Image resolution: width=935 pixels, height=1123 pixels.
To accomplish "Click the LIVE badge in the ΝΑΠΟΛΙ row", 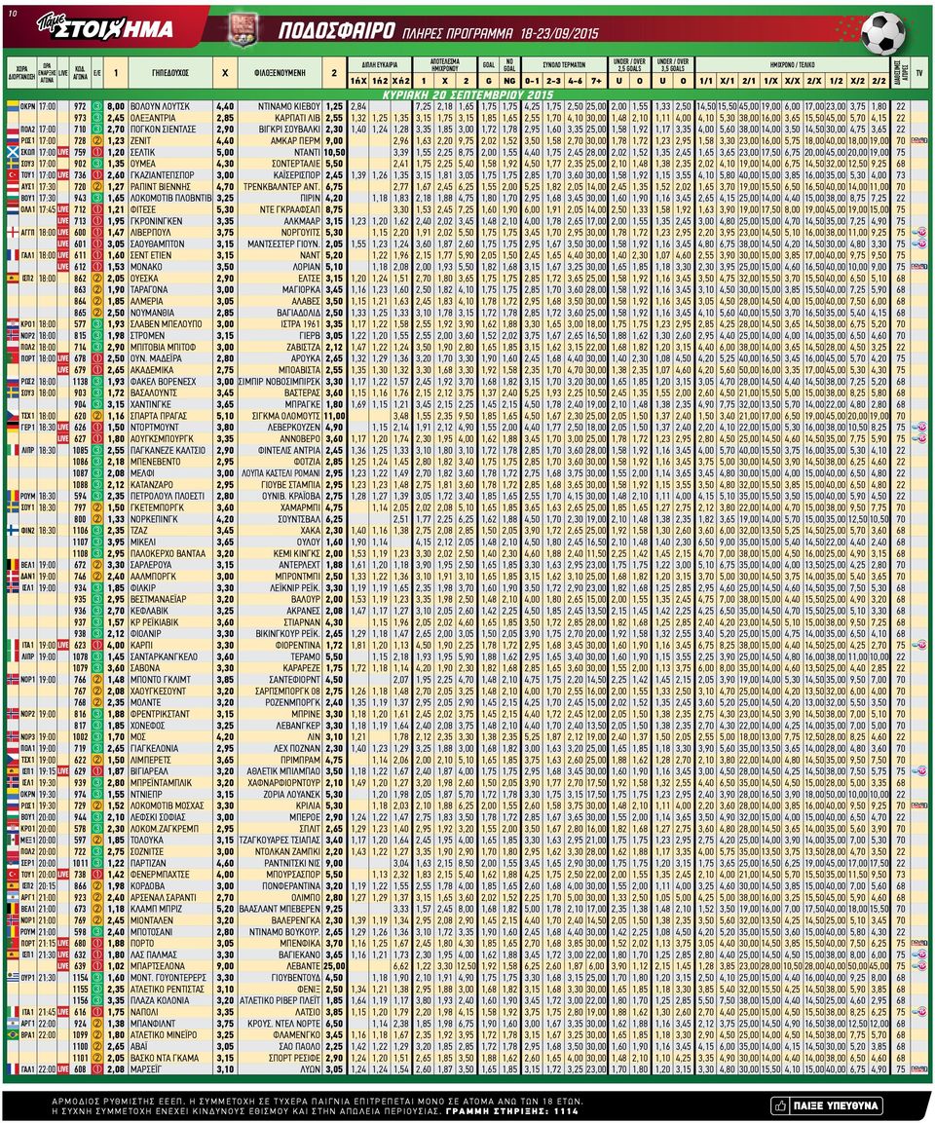I will 63,1012.
